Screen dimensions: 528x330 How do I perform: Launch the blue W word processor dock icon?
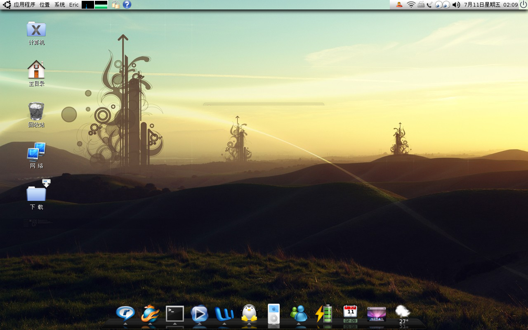pyautogui.click(x=224, y=314)
